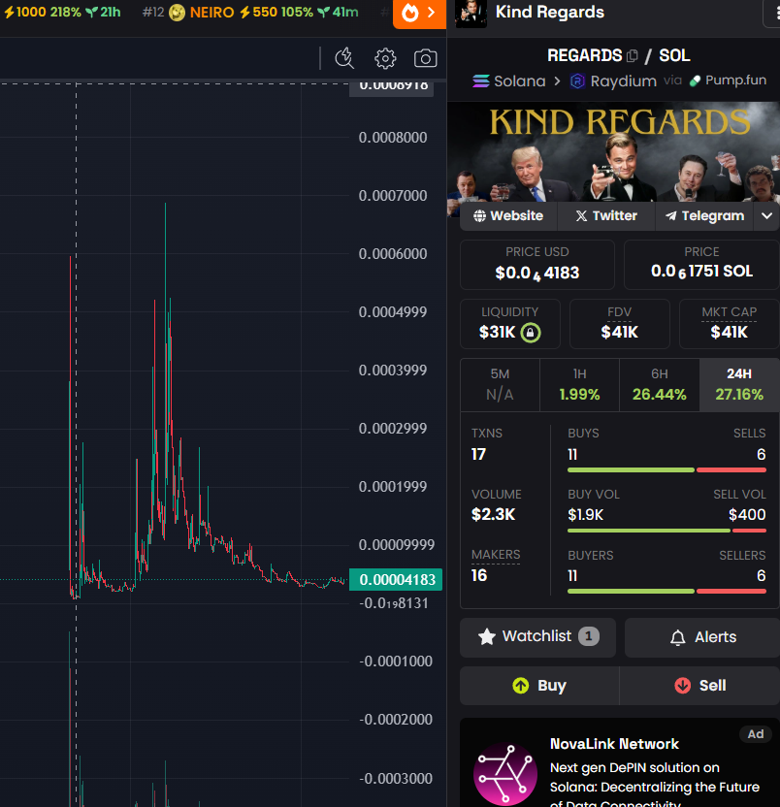Click the Kind Regards panel title
Screen dimensions: 780x807
coord(549,12)
